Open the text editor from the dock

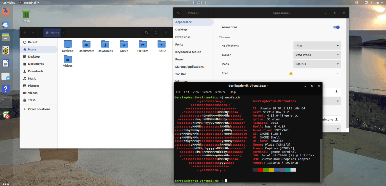click(6, 63)
